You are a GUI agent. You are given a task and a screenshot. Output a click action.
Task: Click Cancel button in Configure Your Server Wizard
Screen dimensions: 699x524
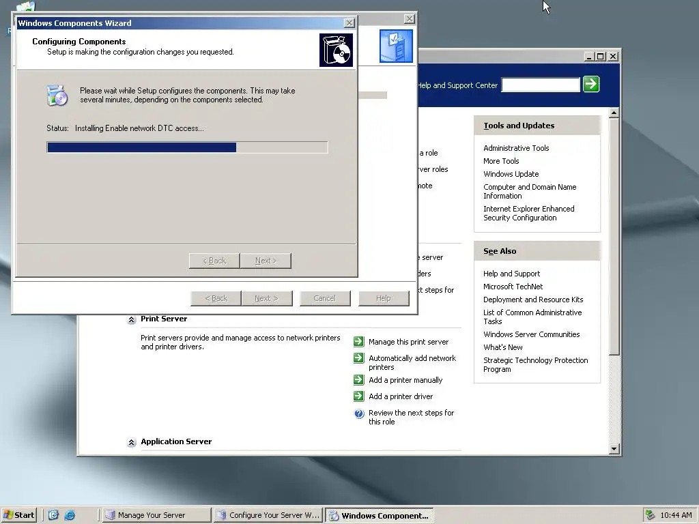324,298
